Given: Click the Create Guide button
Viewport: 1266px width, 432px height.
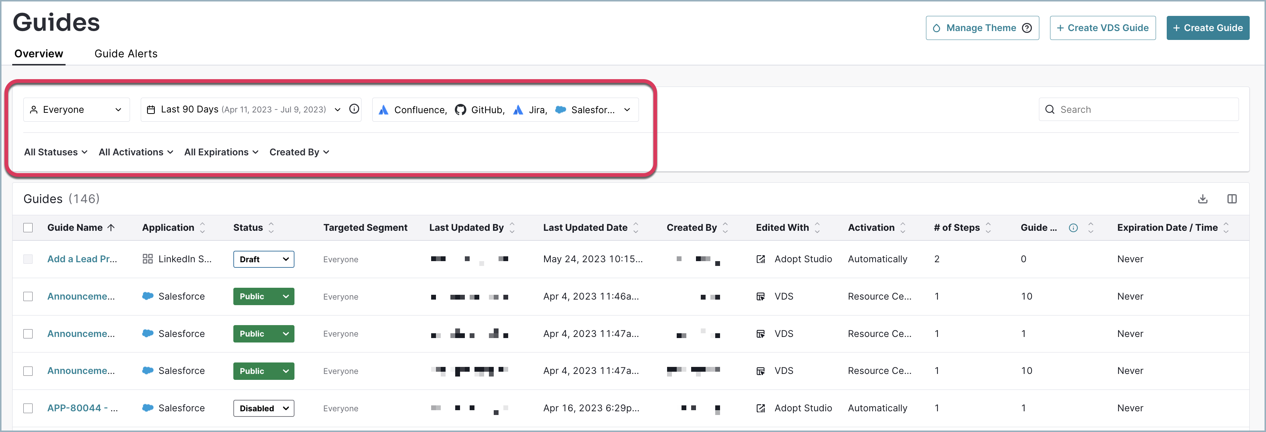Looking at the screenshot, I should [1208, 28].
